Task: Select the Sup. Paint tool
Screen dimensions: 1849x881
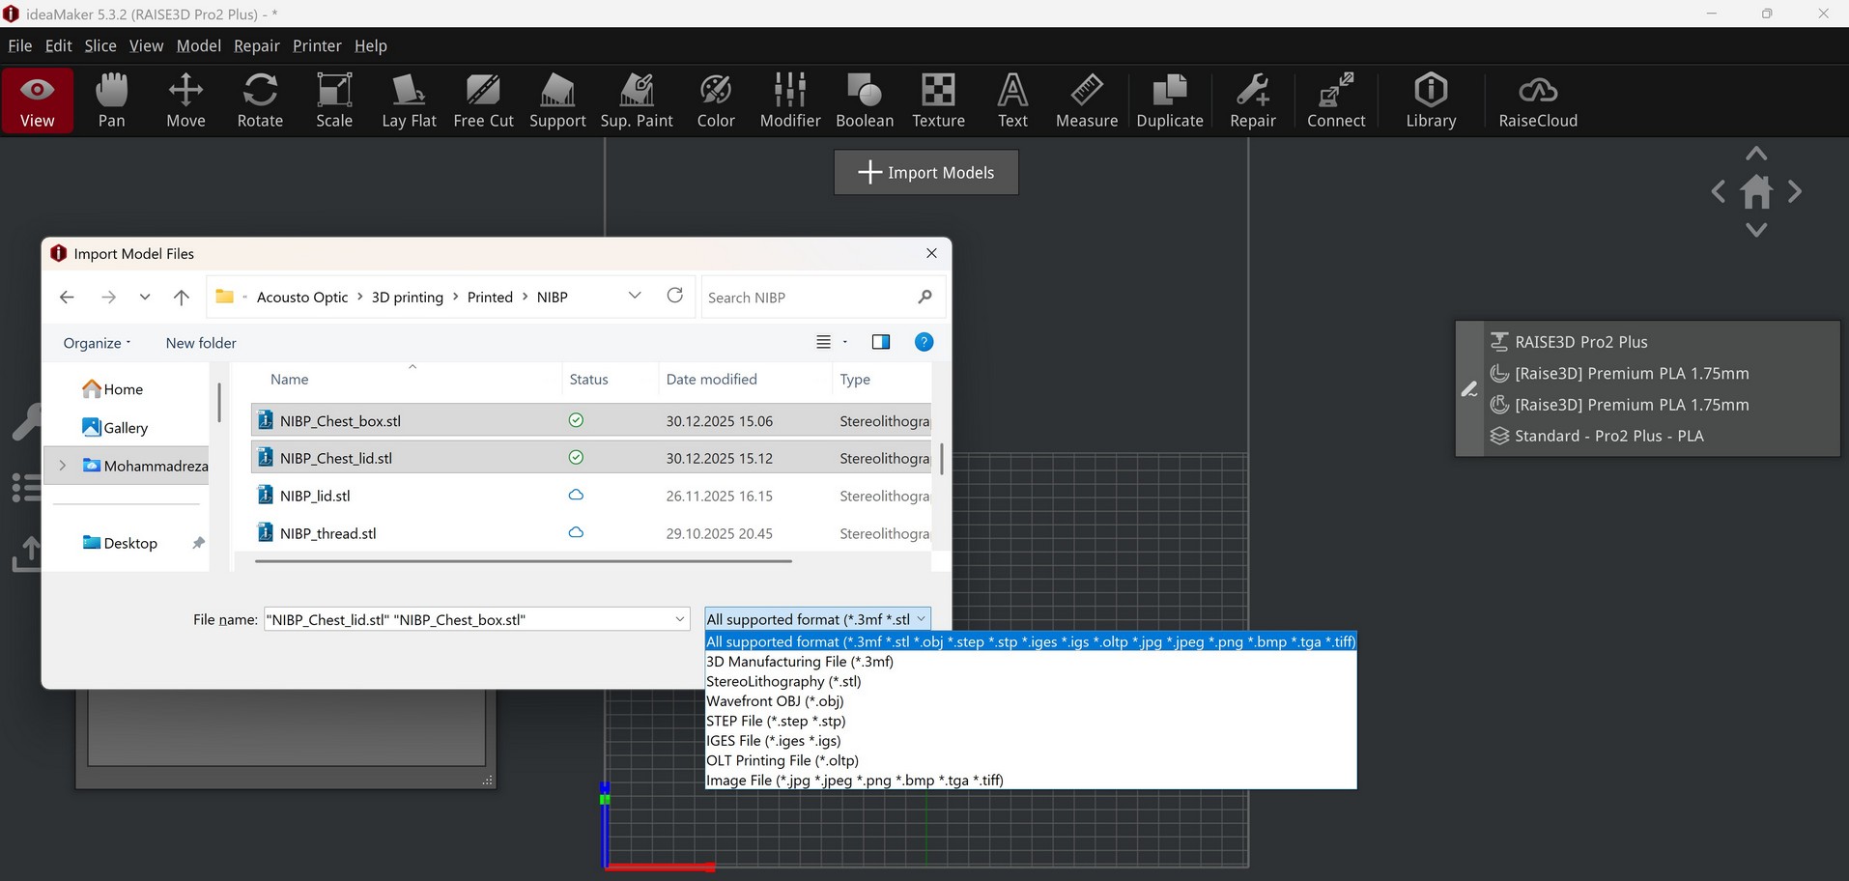Action: coord(637,100)
